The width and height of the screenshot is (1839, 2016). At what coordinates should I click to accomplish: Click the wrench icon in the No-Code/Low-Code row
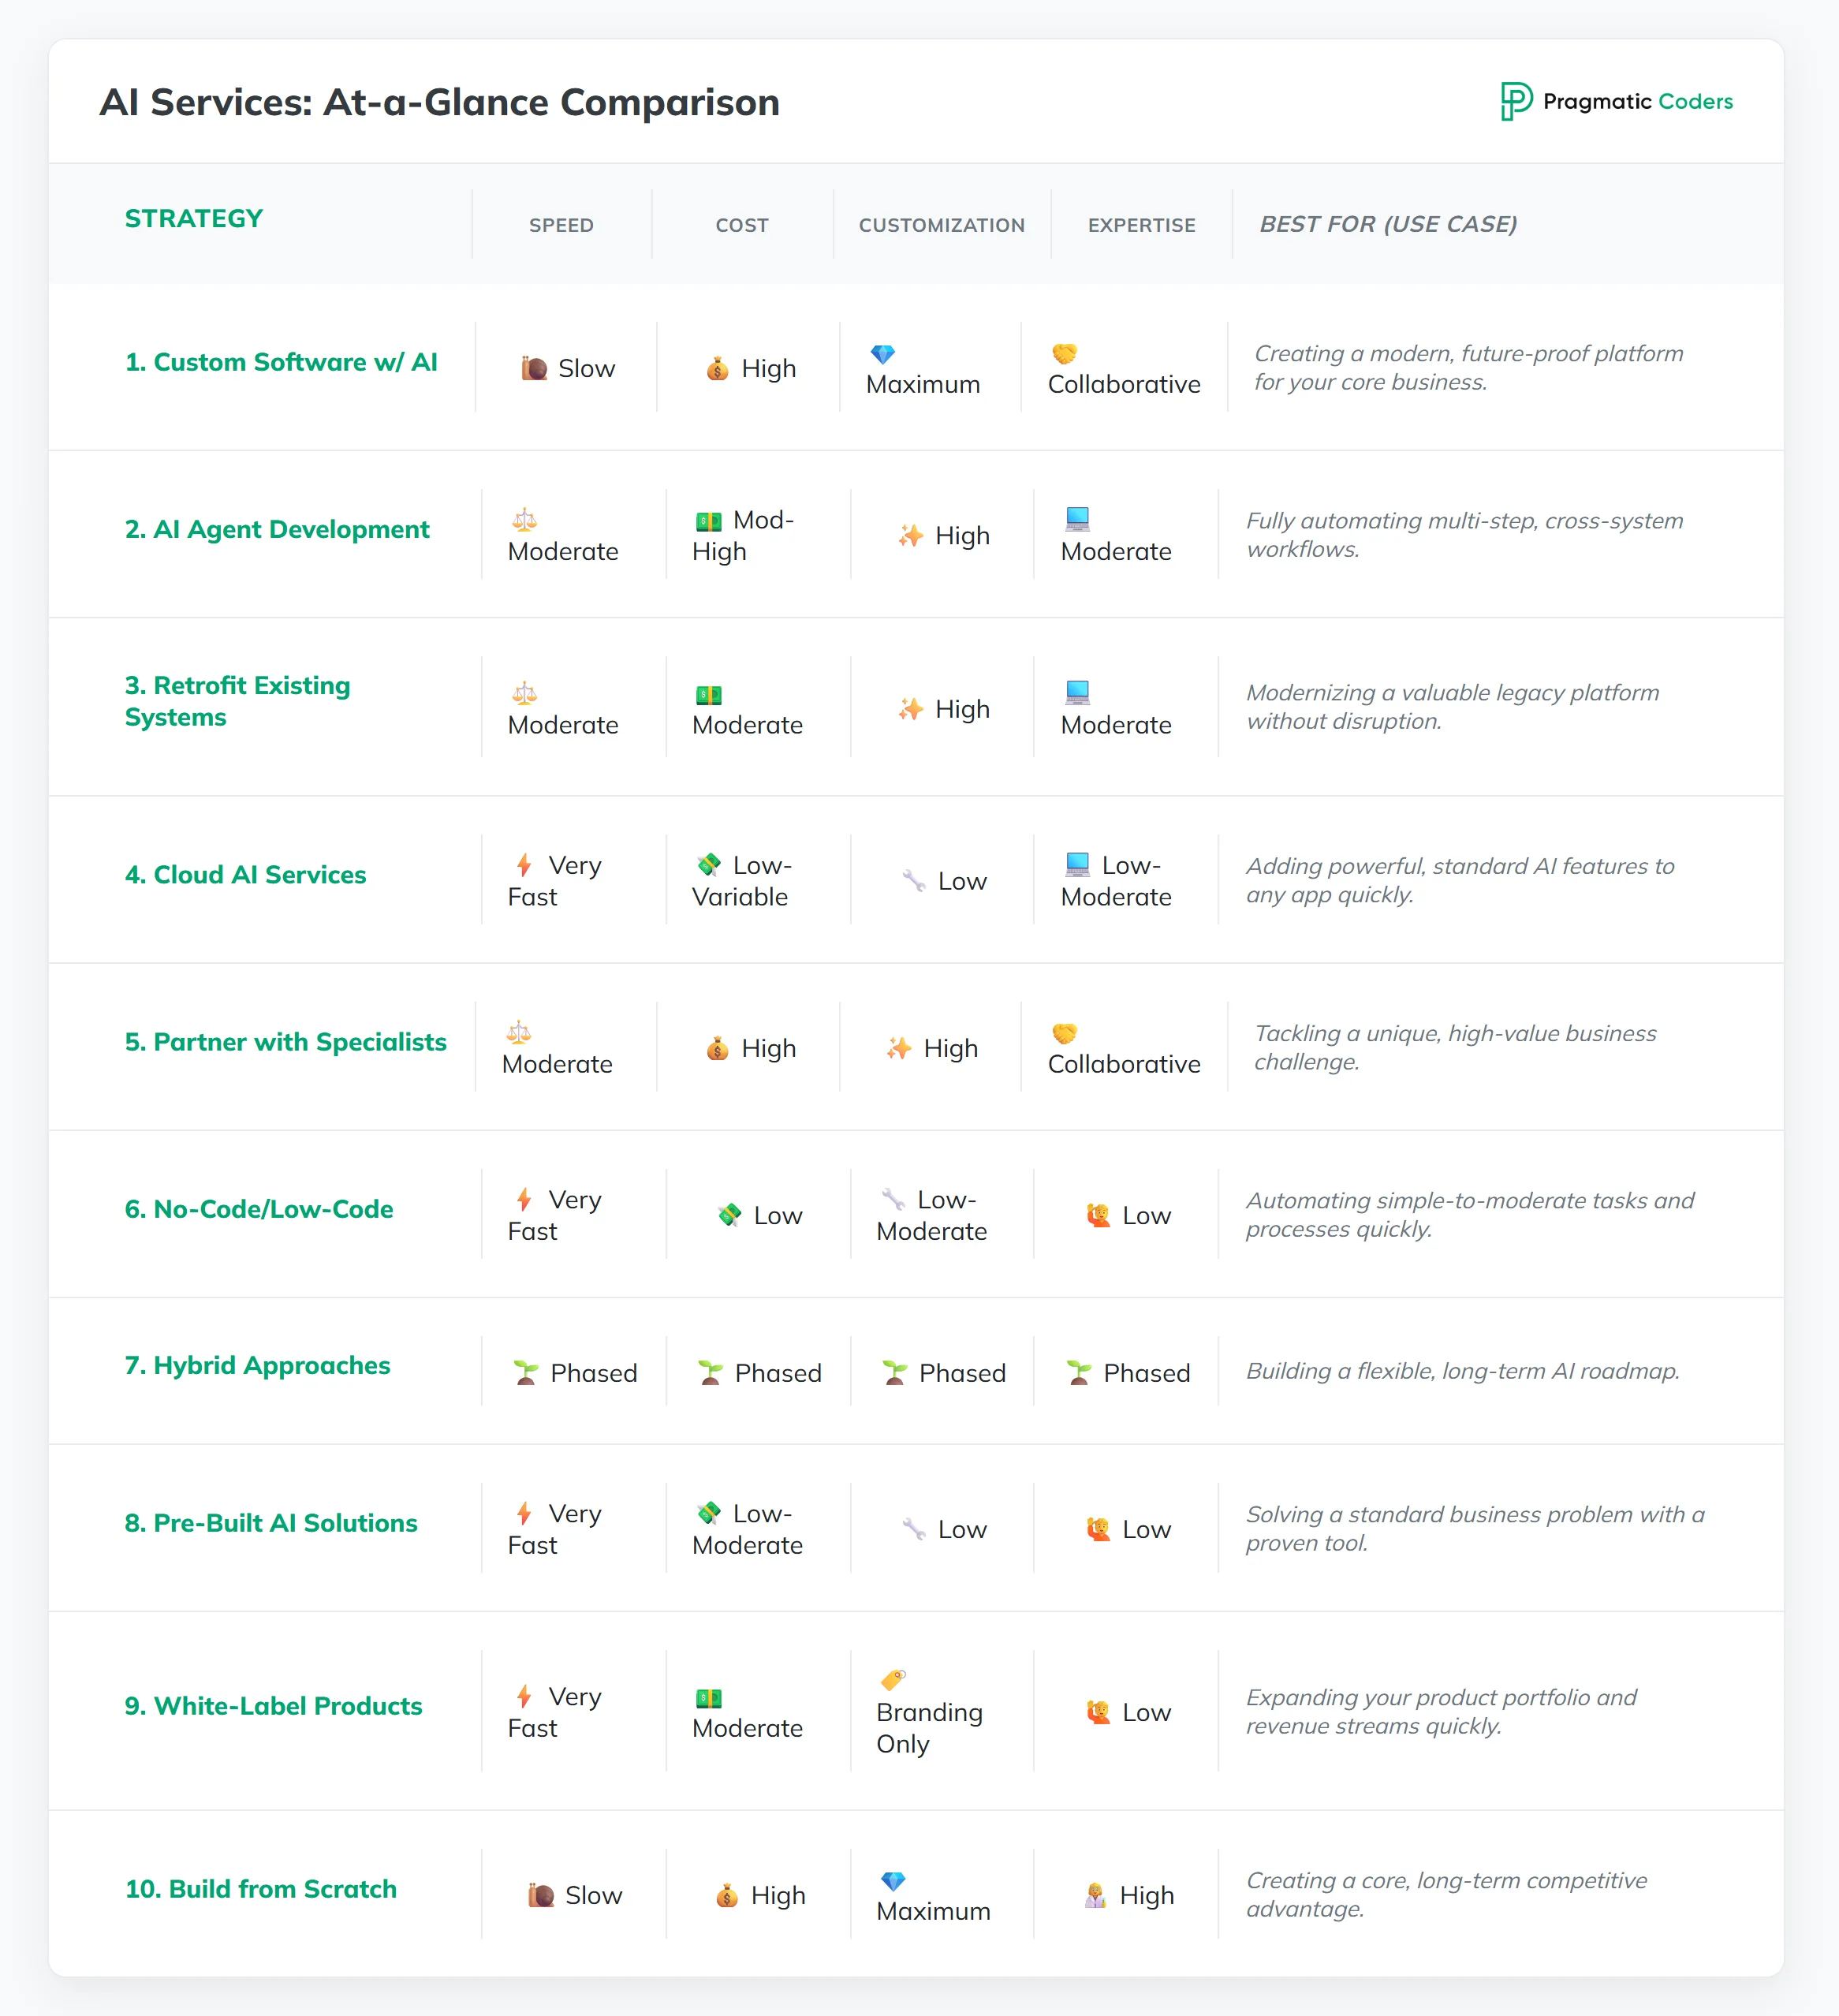pos(893,1199)
